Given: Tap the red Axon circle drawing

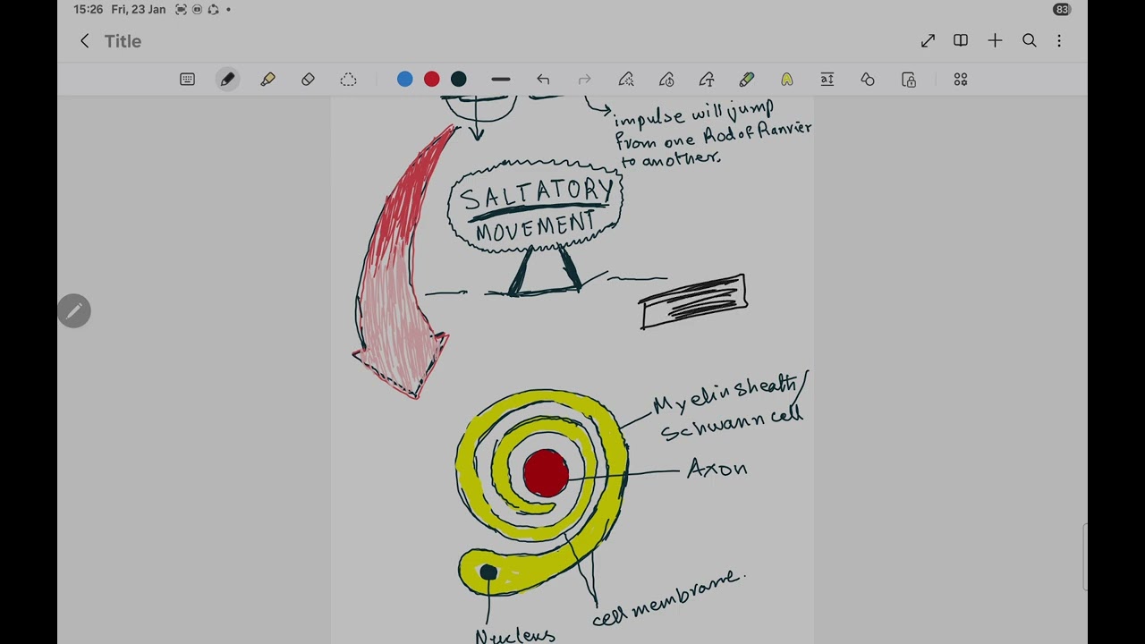Looking at the screenshot, I should pyautogui.click(x=546, y=473).
